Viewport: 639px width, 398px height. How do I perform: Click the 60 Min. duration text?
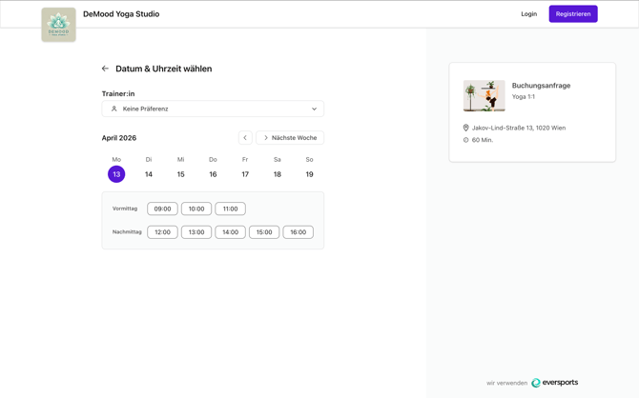483,140
